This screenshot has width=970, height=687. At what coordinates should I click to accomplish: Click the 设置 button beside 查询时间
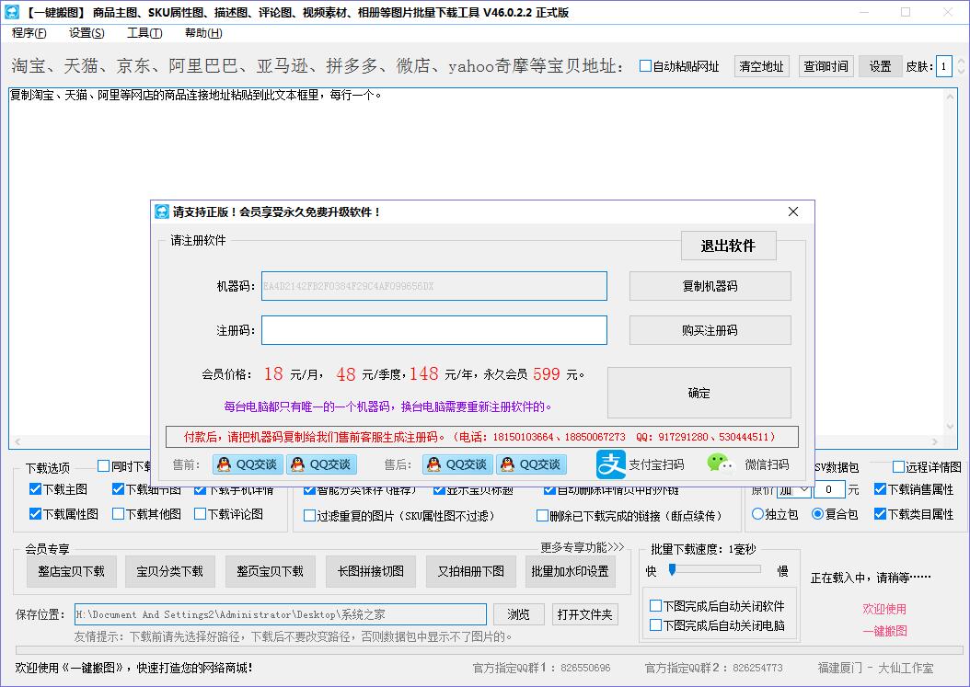881,65
